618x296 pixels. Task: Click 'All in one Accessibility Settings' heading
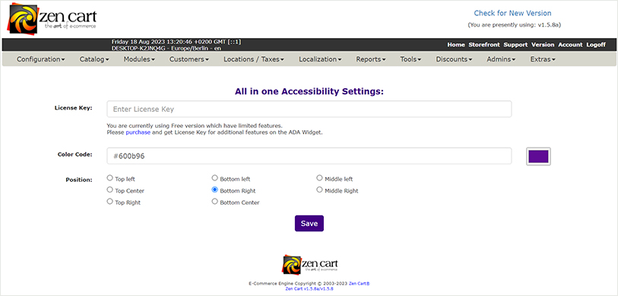[x=309, y=91]
